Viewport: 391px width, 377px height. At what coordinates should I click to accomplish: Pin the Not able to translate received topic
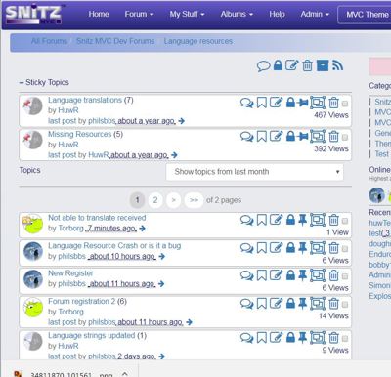(303, 220)
